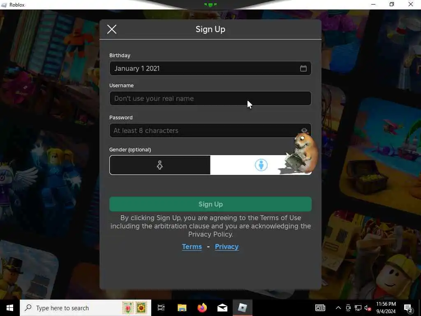Click the muted volume speaker icon
421x316 pixels.
point(368,308)
